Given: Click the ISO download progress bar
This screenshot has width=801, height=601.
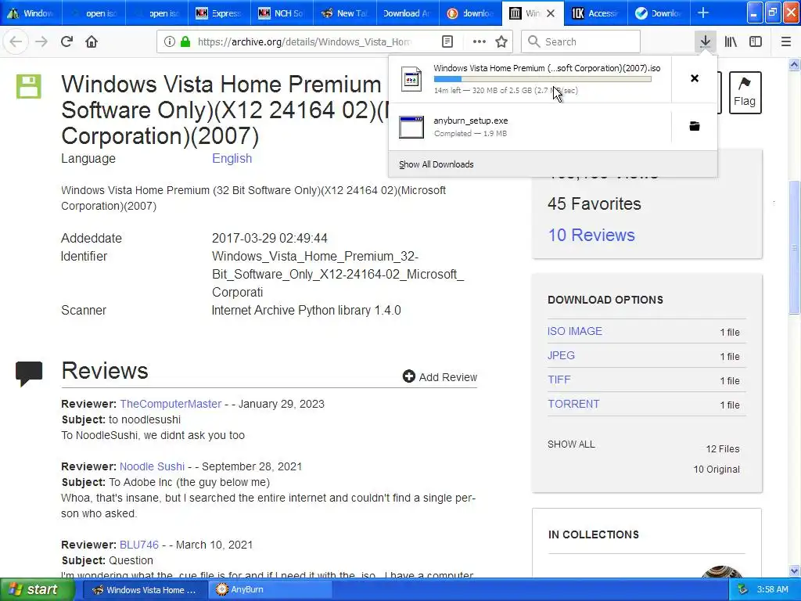Looking at the screenshot, I should (543, 79).
